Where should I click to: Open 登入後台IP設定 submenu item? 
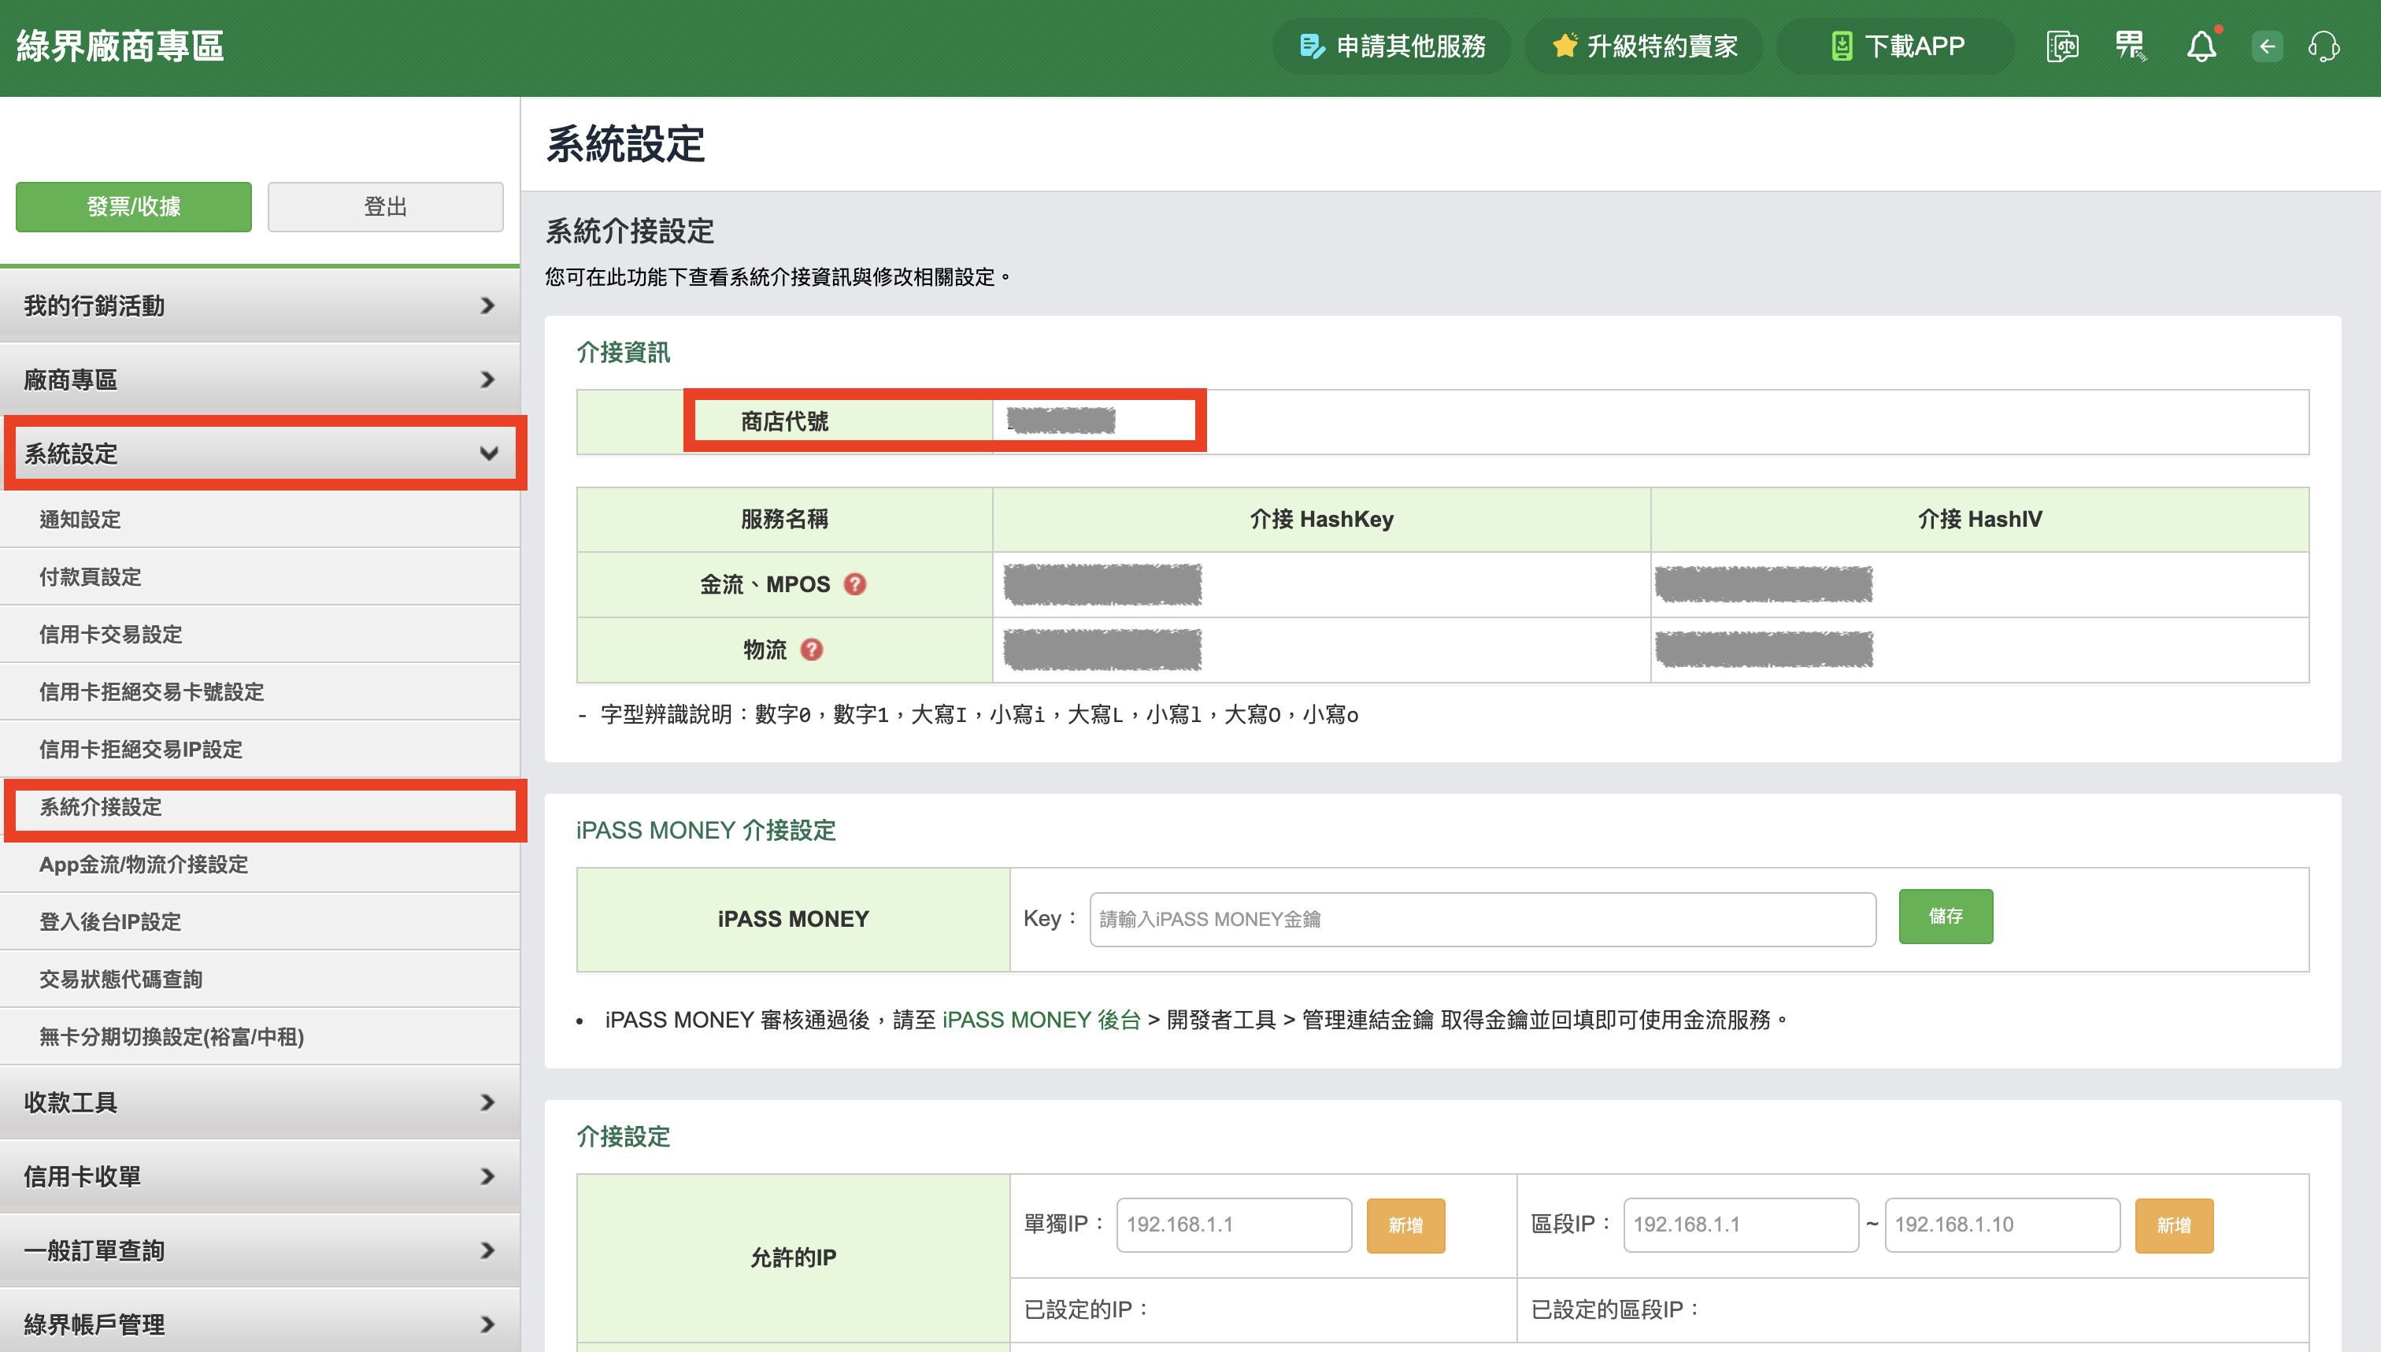pos(109,922)
